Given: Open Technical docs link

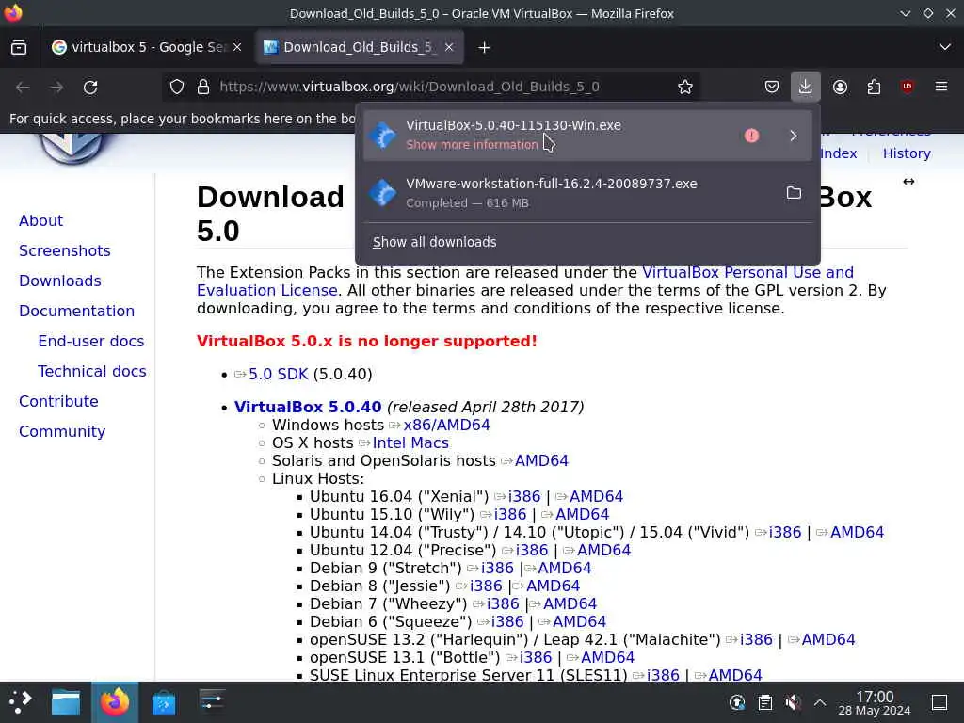Looking at the screenshot, I should click(x=92, y=371).
